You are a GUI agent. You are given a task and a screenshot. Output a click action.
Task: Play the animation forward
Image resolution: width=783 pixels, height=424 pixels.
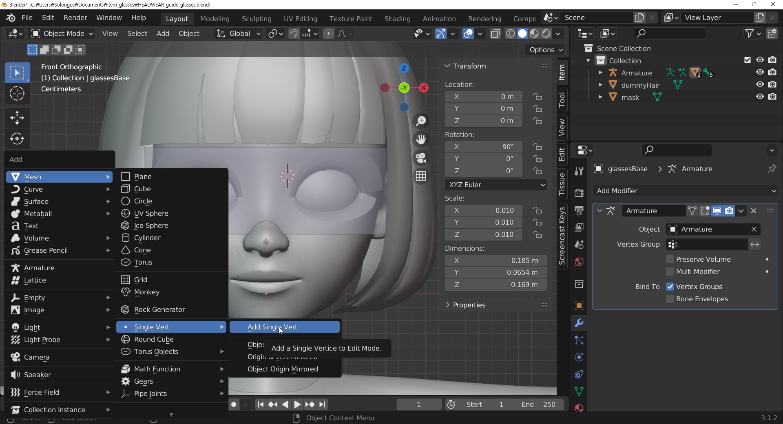click(297, 404)
